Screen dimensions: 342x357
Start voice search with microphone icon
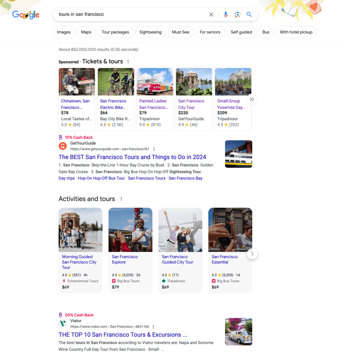coord(226,15)
